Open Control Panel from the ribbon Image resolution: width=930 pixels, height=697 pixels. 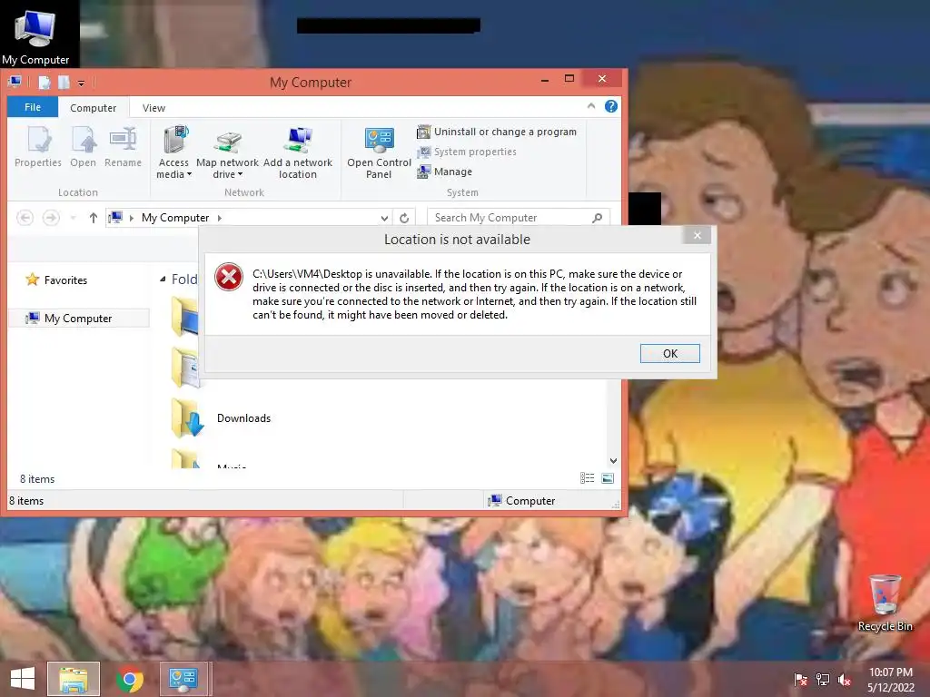pyautogui.click(x=379, y=152)
